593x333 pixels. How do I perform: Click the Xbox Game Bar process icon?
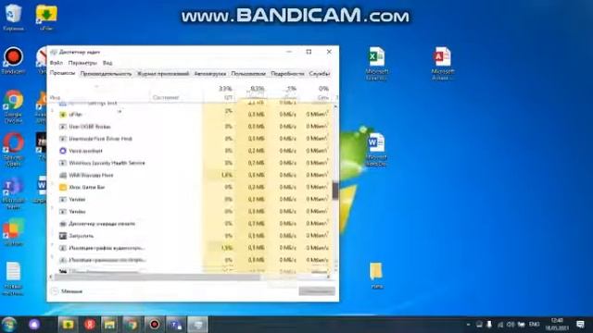tap(63, 187)
